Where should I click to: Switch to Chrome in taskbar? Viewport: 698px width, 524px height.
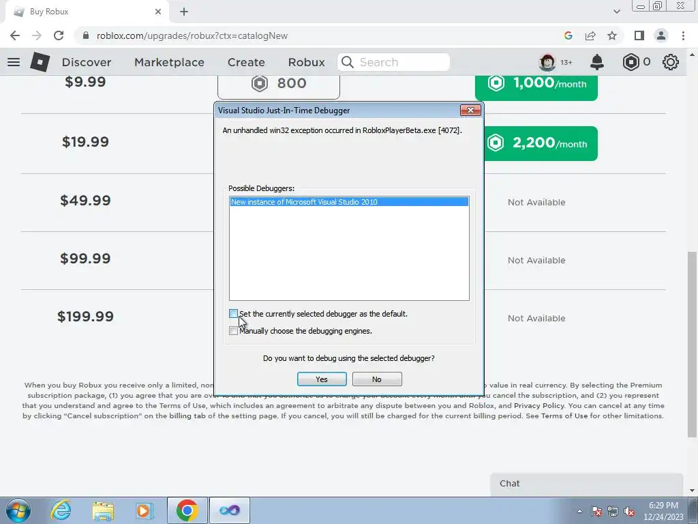[x=187, y=510]
